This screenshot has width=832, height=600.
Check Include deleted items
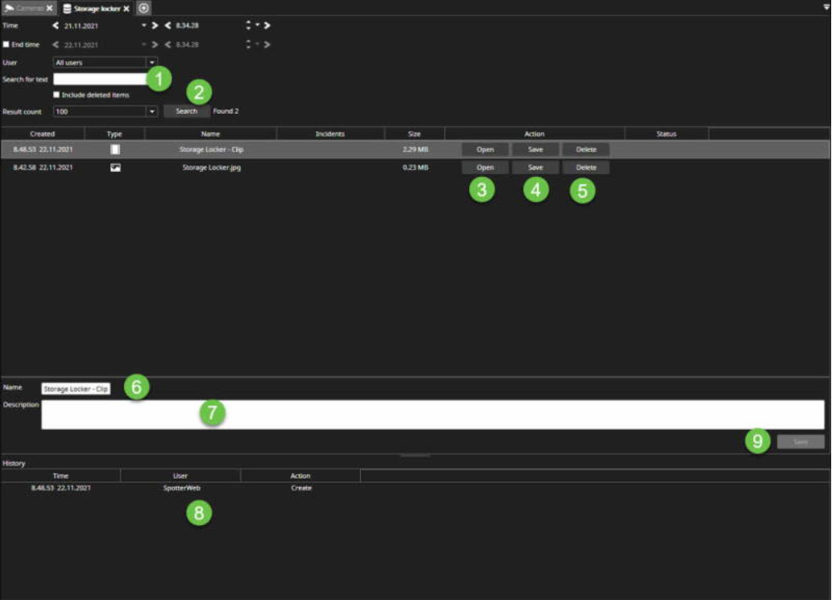[57, 95]
